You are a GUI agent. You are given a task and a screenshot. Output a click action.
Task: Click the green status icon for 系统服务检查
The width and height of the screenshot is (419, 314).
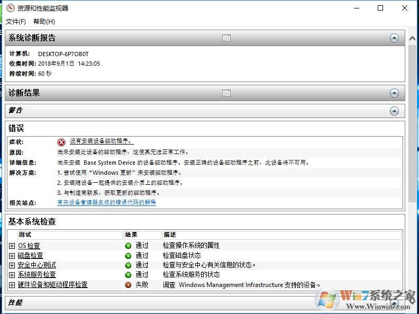(128, 275)
